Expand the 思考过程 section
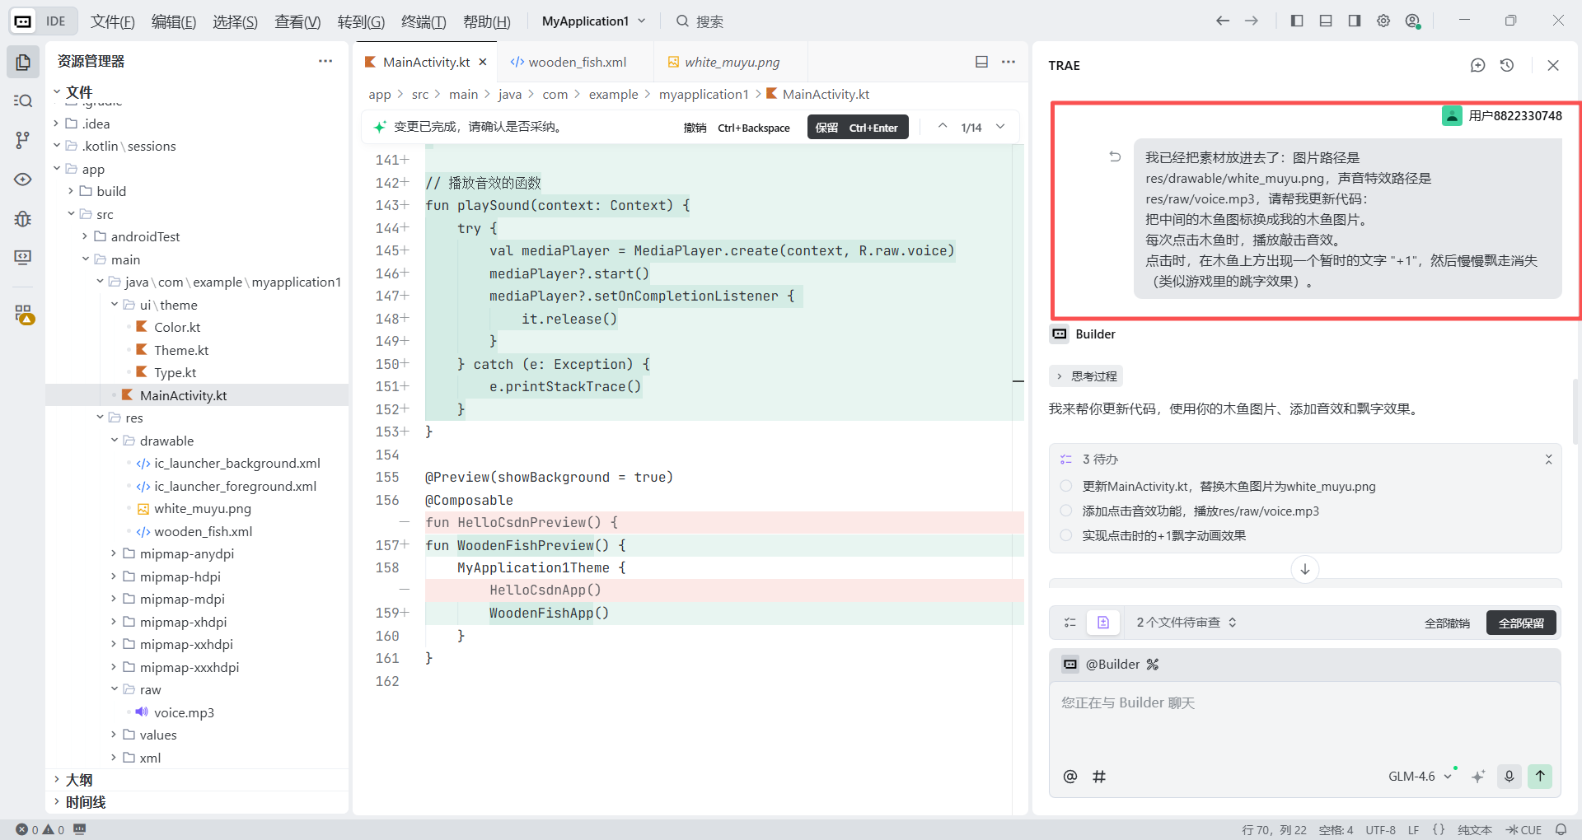Image resolution: width=1582 pixels, height=840 pixels. (1086, 376)
